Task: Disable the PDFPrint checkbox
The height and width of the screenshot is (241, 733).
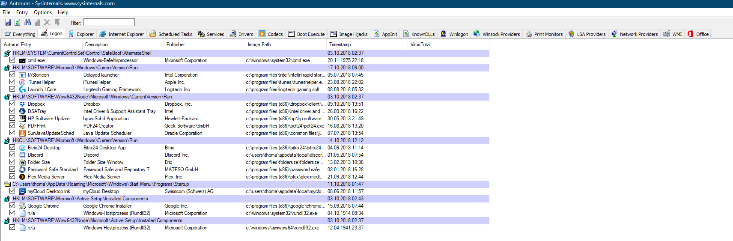Action: (12, 125)
